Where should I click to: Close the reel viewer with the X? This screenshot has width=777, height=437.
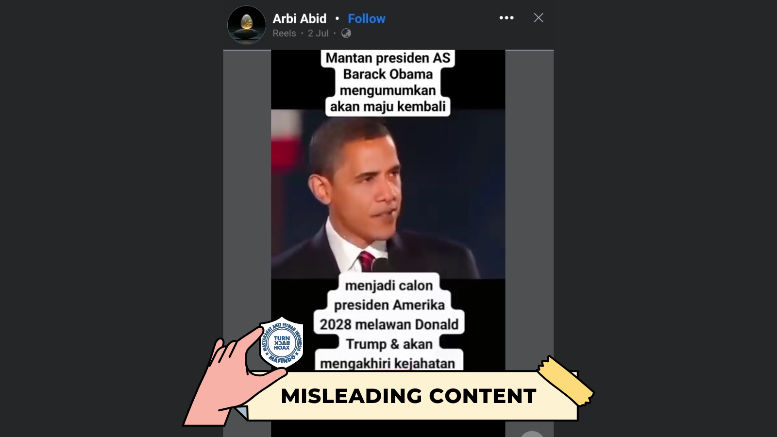[538, 18]
